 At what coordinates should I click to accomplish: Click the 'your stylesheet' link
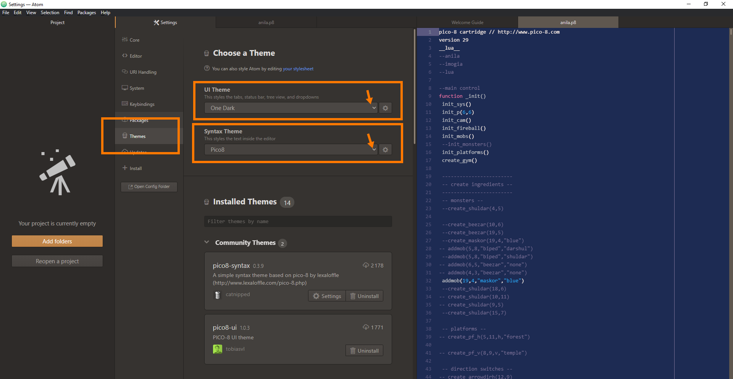(x=298, y=69)
